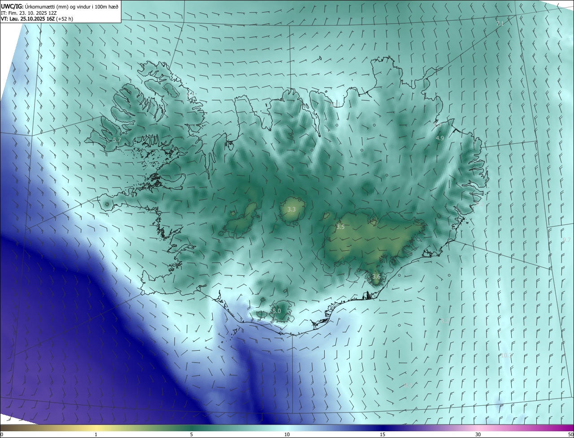This screenshot has width=574, height=438.
Task: Click the 3.6 value near southeast coast
Action: pos(376,277)
